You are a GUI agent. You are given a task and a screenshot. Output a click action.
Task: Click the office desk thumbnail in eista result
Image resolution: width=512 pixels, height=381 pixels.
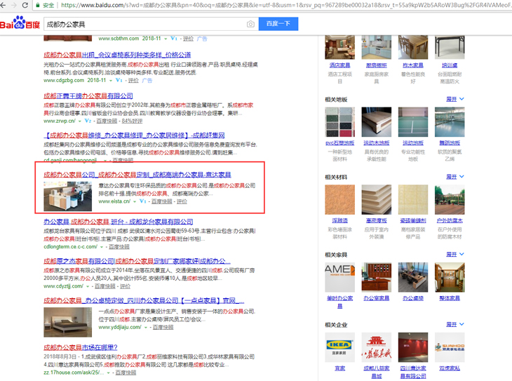pyautogui.click(x=67, y=196)
